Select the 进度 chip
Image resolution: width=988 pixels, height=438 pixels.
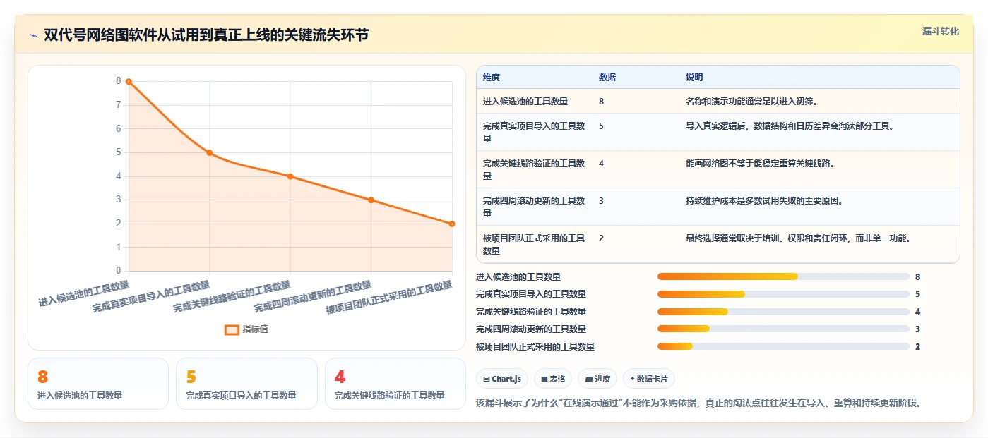[x=597, y=379]
